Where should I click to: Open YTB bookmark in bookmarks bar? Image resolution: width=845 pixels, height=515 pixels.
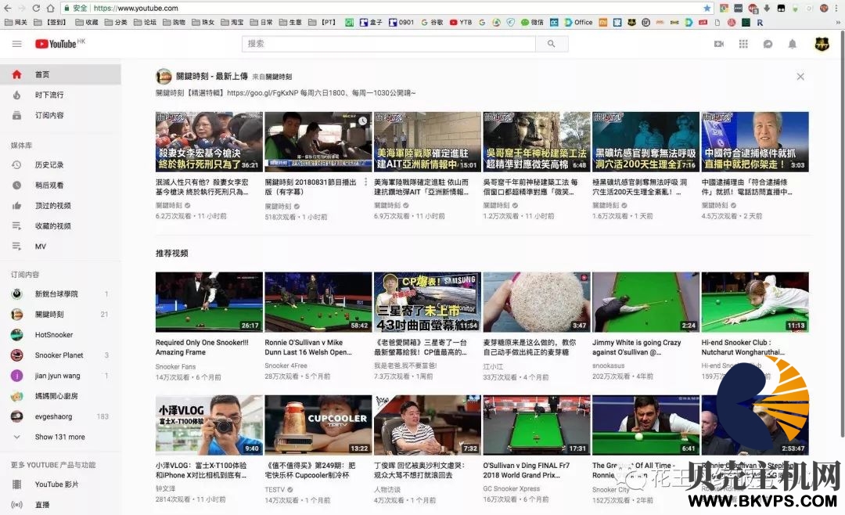(462, 22)
